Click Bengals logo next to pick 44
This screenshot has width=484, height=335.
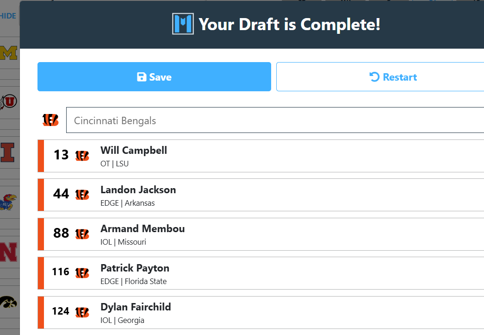coord(82,195)
